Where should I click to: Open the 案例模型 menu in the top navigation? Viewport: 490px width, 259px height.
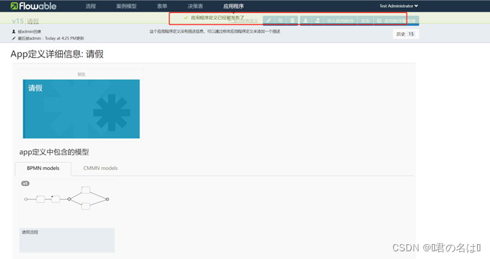pyautogui.click(x=127, y=6)
